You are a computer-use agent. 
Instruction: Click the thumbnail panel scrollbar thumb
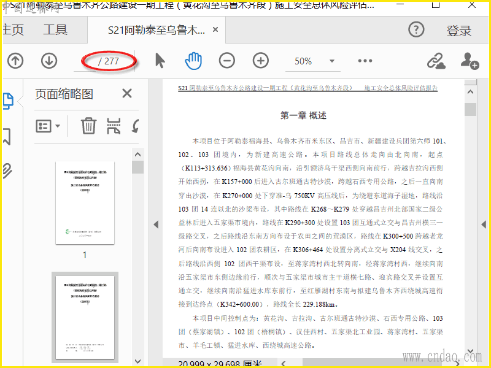[x=137, y=167]
